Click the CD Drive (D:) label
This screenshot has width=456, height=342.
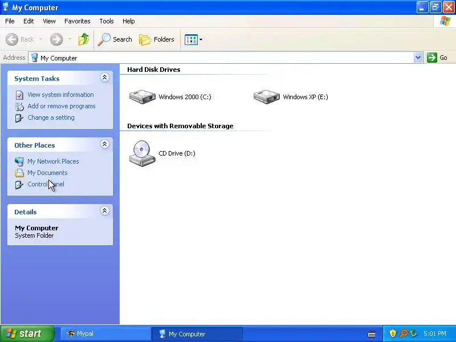[x=177, y=153]
